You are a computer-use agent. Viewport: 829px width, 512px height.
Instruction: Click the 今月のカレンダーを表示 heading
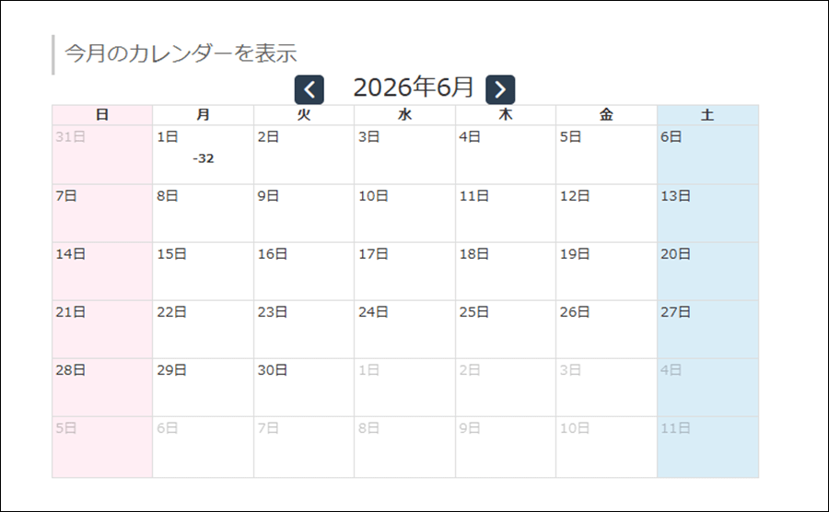tap(181, 53)
